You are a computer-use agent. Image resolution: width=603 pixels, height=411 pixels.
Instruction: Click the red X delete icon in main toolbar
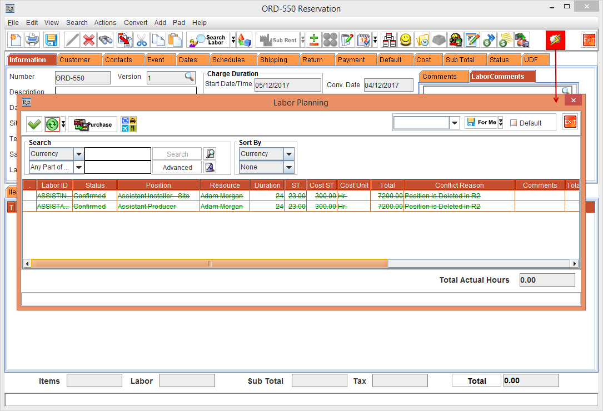pyautogui.click(x=88, y=40)
